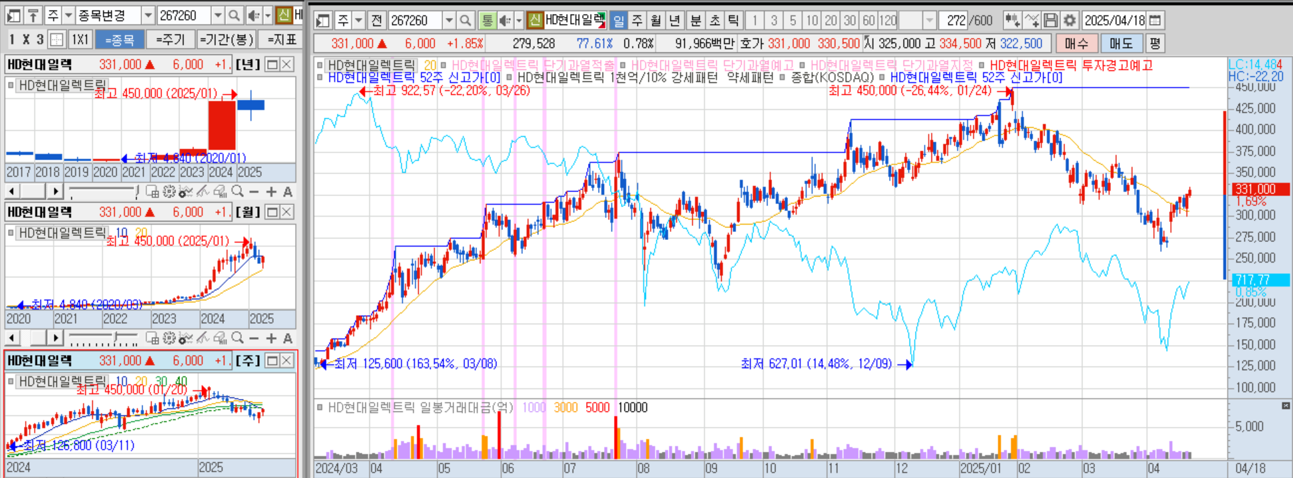Click the 10 interval button
Image resolution: width=1293 pixels, height=478 pixels.
point(812,21)
